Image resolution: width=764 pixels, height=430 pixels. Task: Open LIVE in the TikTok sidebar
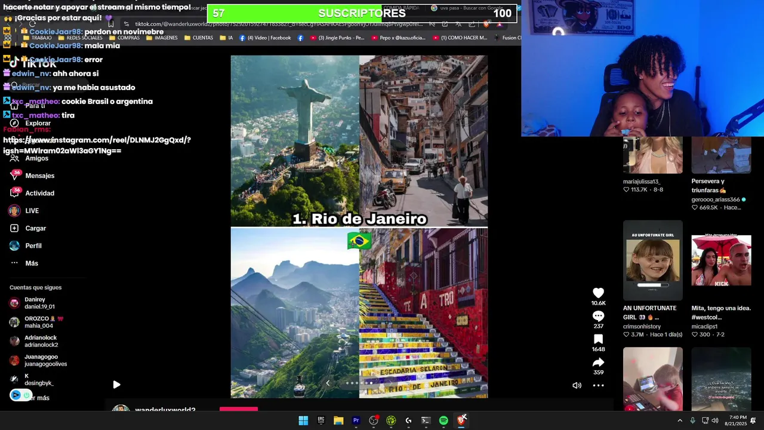tap(32, 211)
